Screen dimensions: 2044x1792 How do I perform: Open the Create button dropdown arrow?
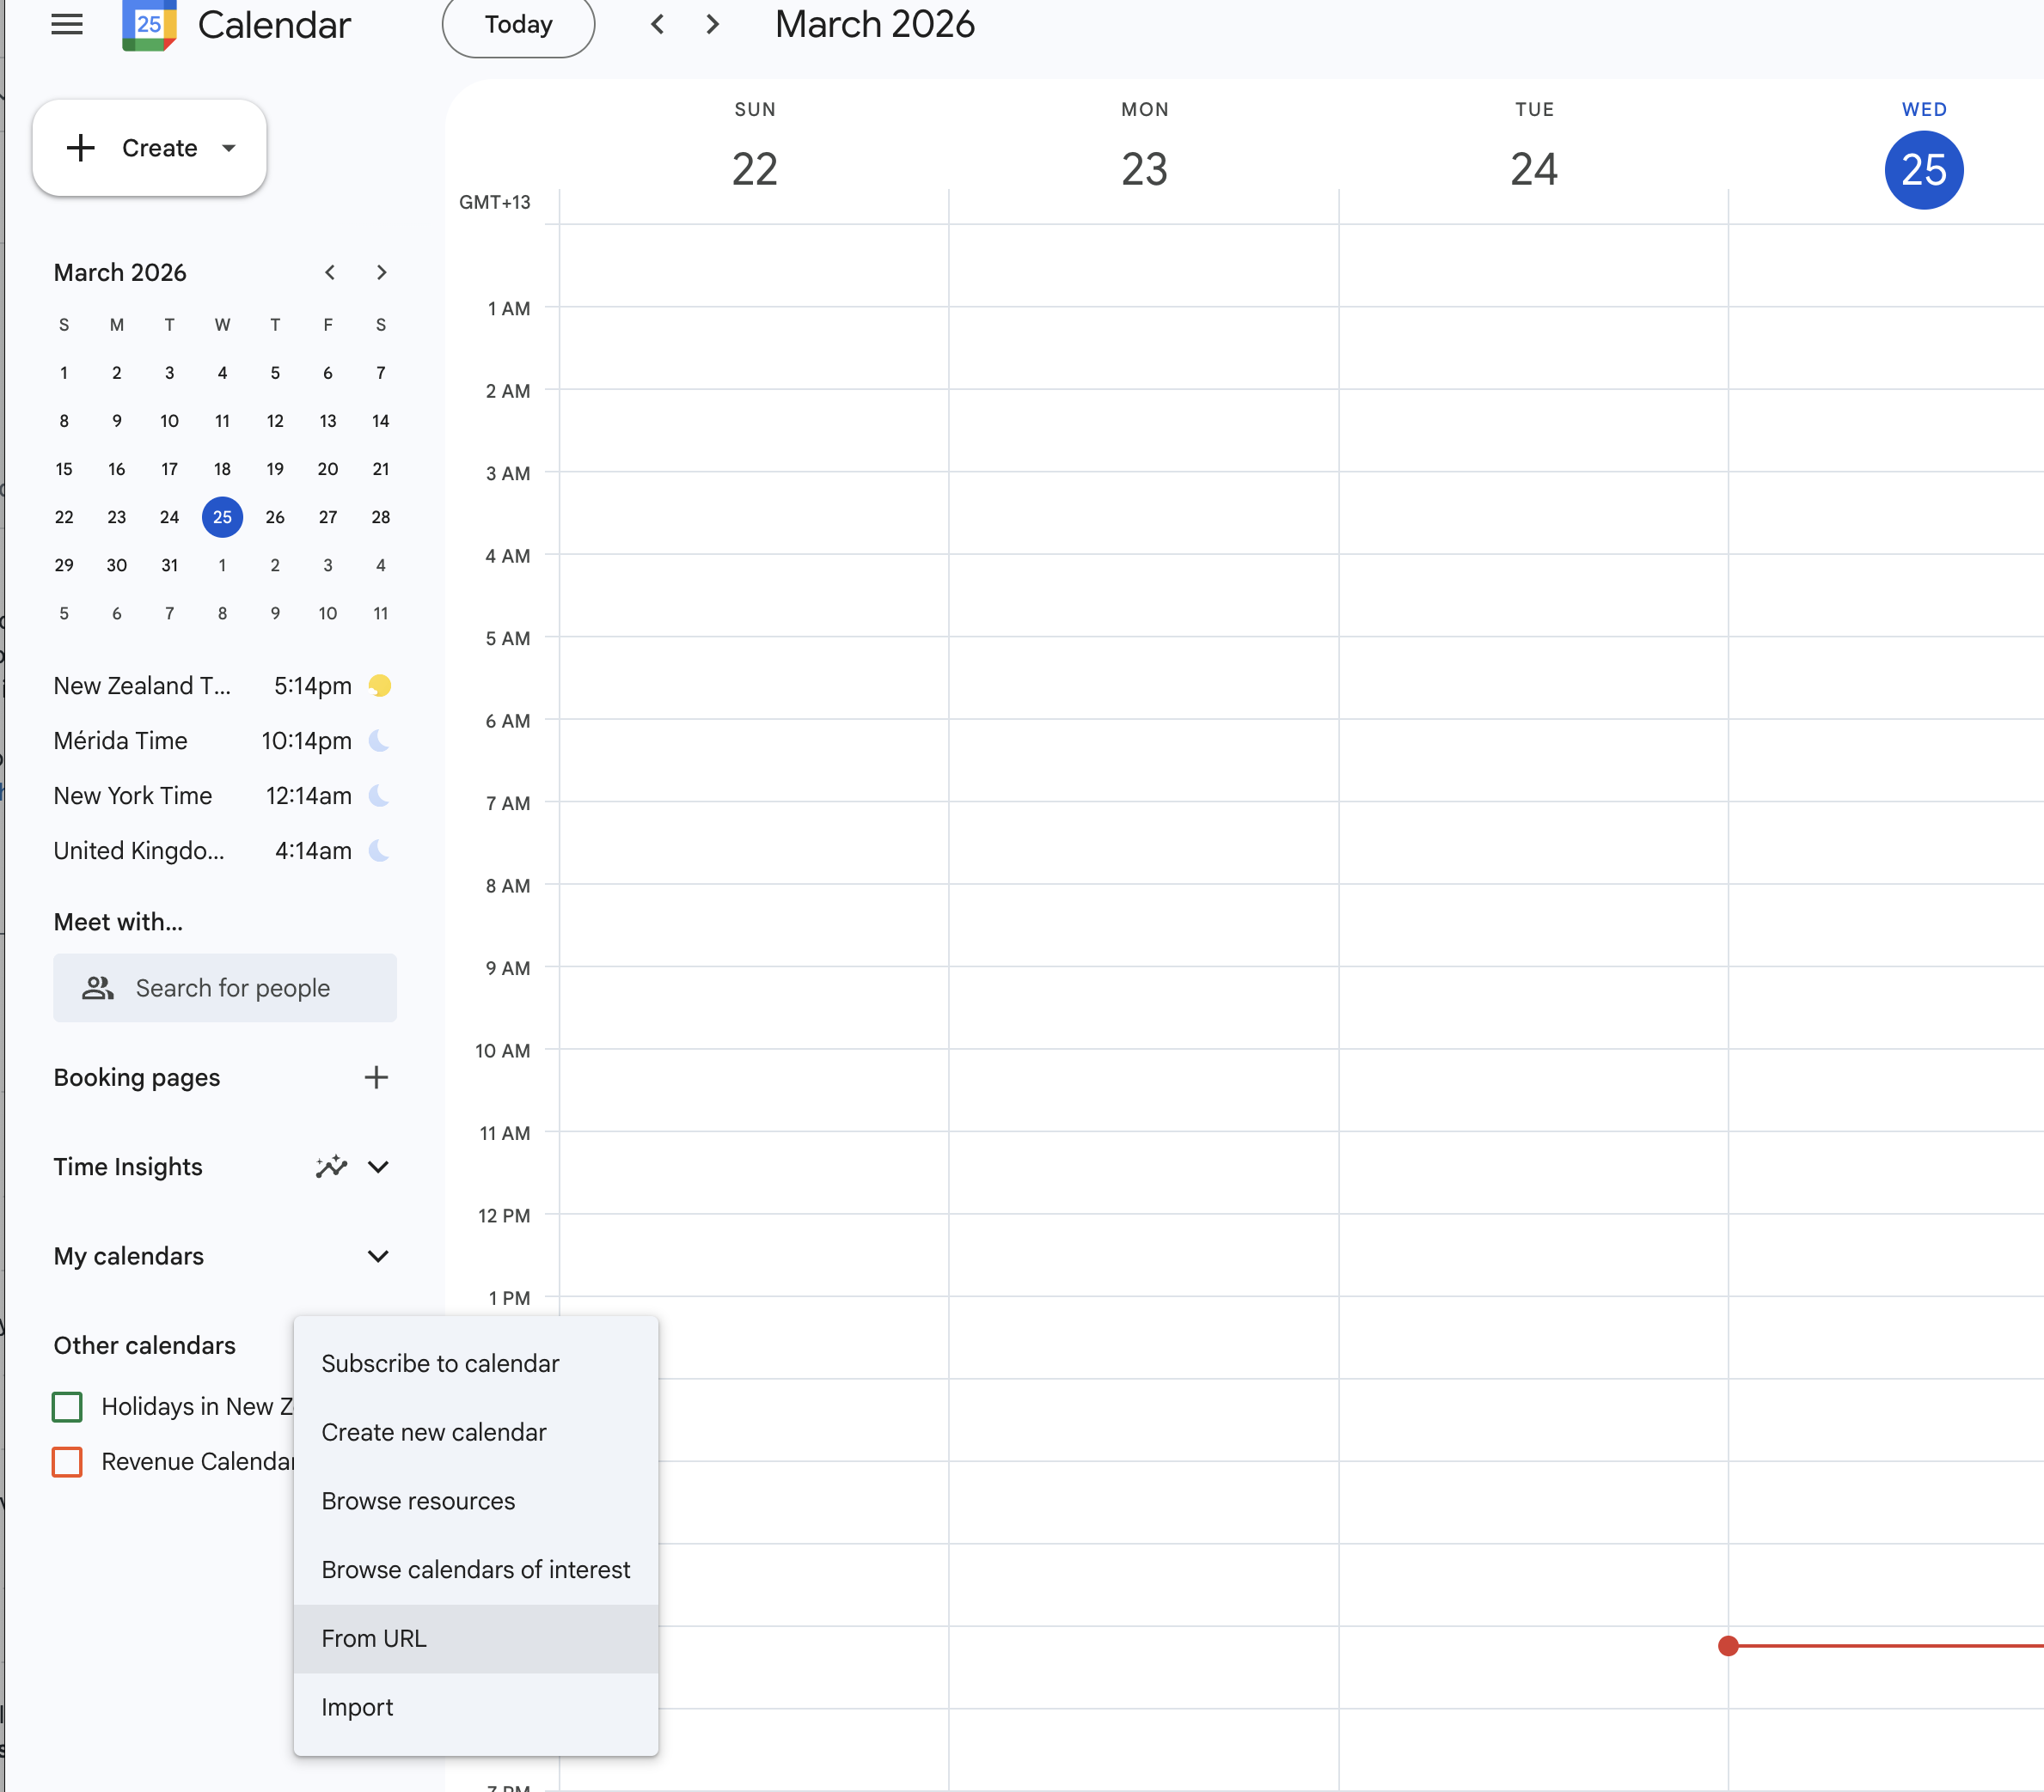point(228,148)
